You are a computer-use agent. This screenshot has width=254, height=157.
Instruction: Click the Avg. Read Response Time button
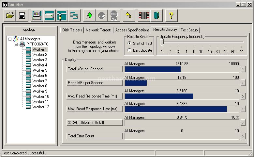click(x=95, y=96)
